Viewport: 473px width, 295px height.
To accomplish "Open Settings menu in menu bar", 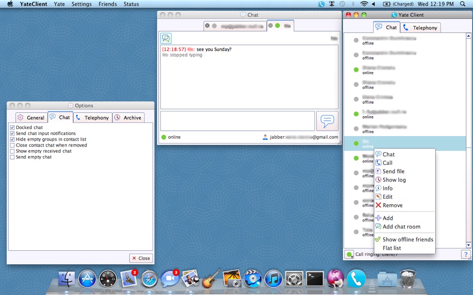I will tap(82, 4).
